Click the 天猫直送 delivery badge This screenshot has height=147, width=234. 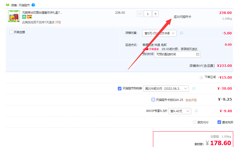[151, 49]
